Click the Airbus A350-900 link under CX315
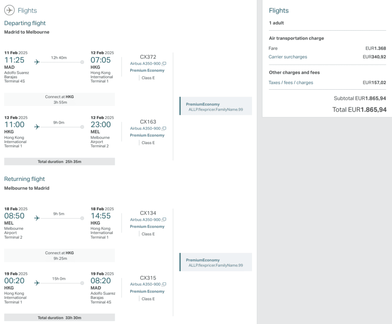The height and width of the screenshot is (324, 392). pos(145,284)
